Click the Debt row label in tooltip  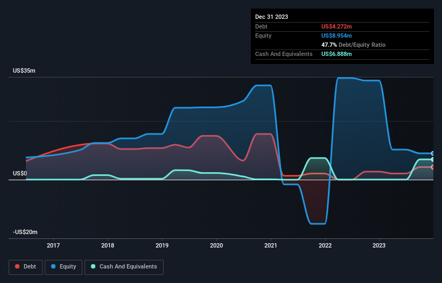point(261,26)
